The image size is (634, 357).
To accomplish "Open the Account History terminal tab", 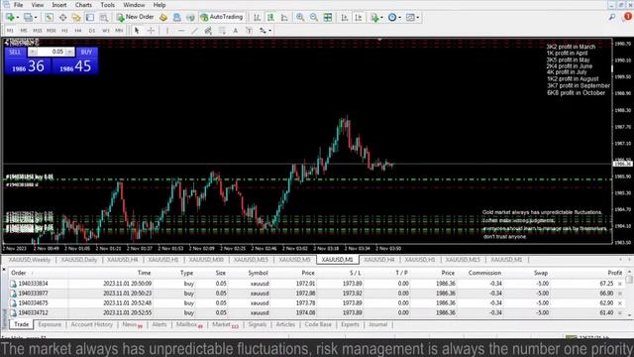I will click(92, 324).
